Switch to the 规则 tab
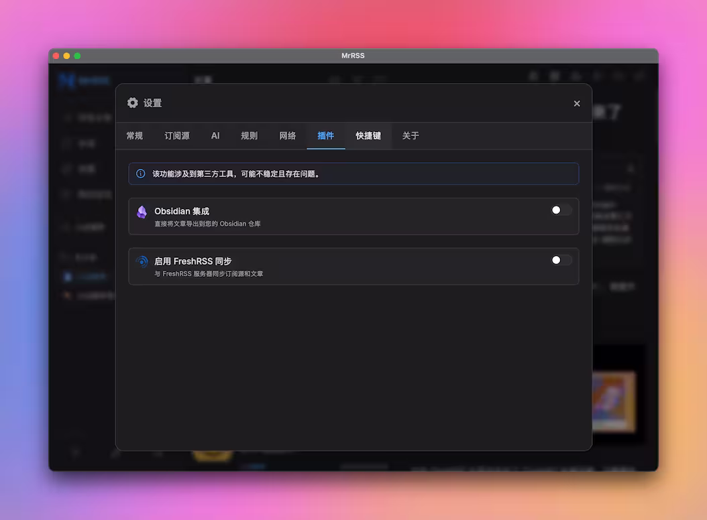Viewport: 707px width, 520px height. coord(249,135)
